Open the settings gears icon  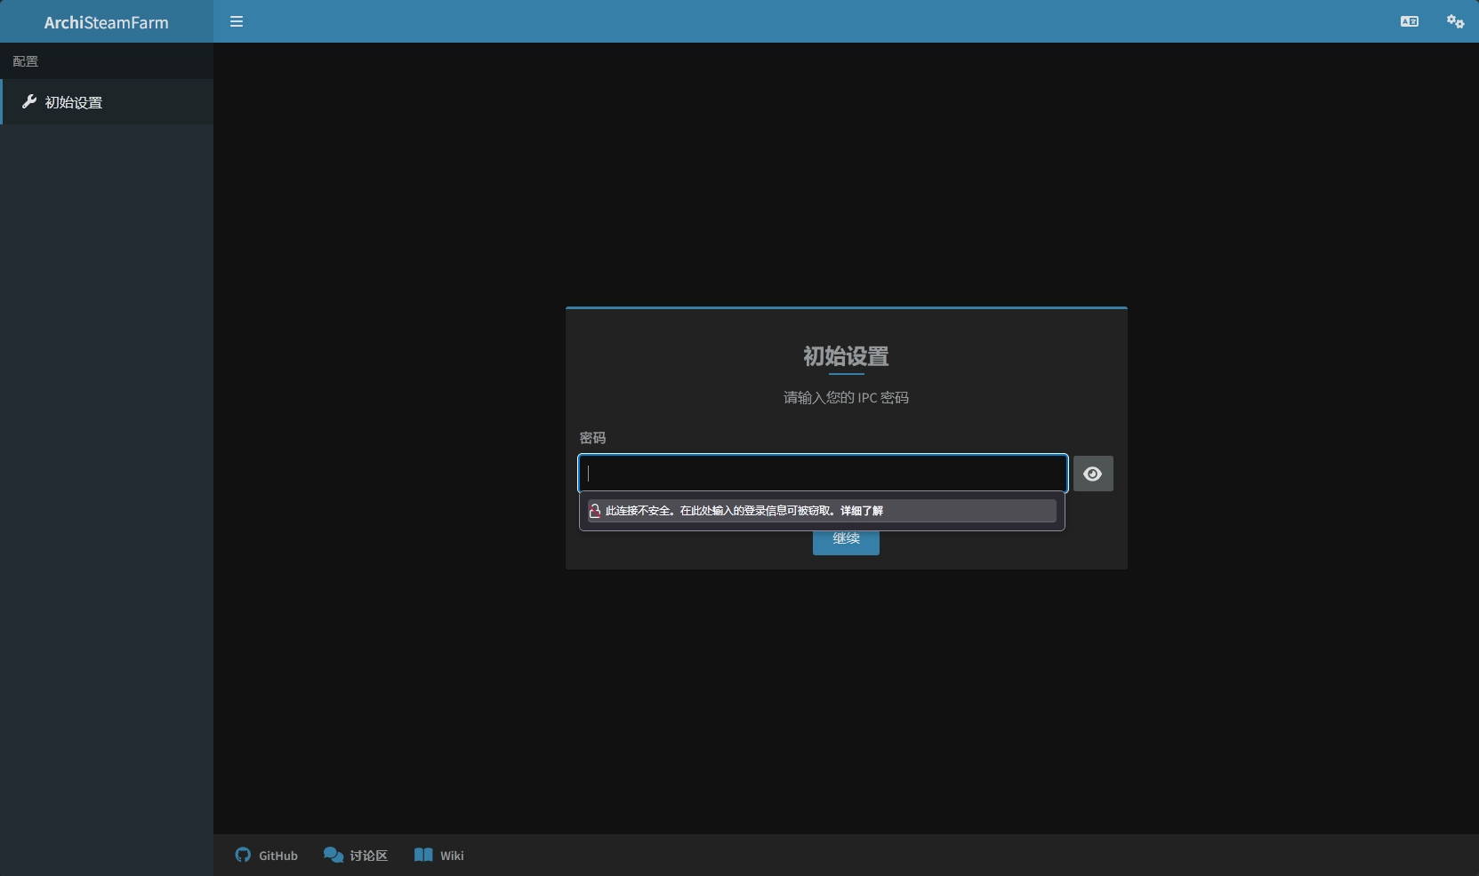point(1455,21)
